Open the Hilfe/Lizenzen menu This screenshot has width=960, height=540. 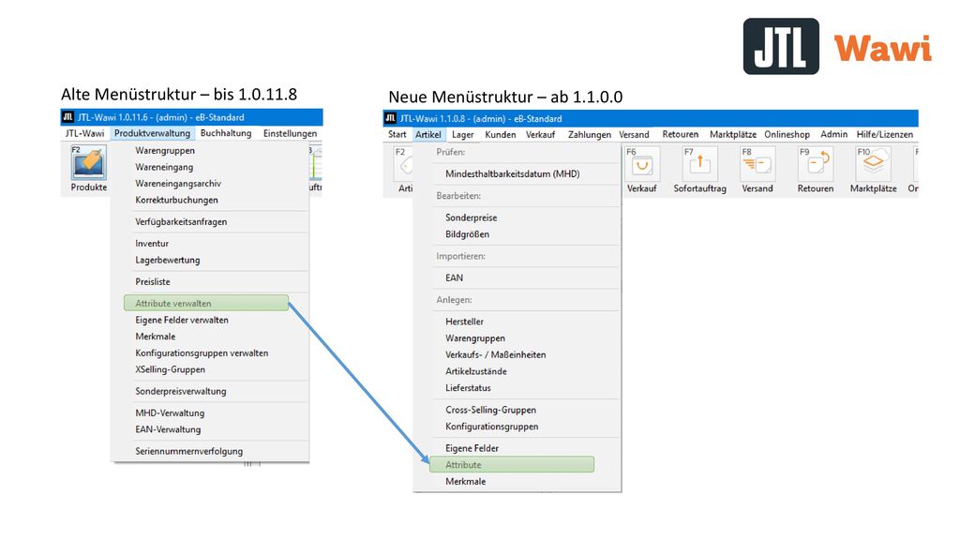point(885,134)
